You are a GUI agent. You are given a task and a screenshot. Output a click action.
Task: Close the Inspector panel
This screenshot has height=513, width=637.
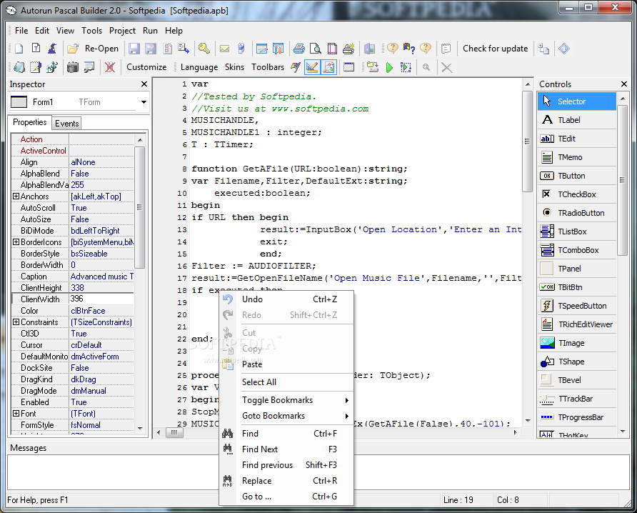pos(144,84)
